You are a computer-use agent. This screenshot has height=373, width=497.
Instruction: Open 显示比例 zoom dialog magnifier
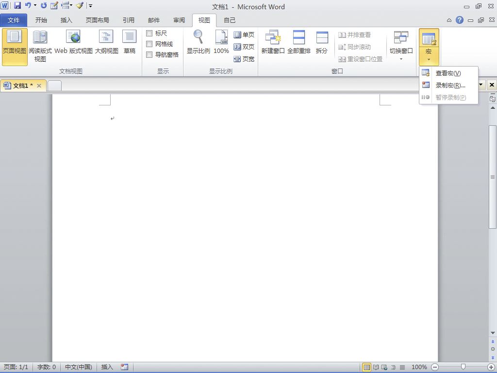point(198,42)
